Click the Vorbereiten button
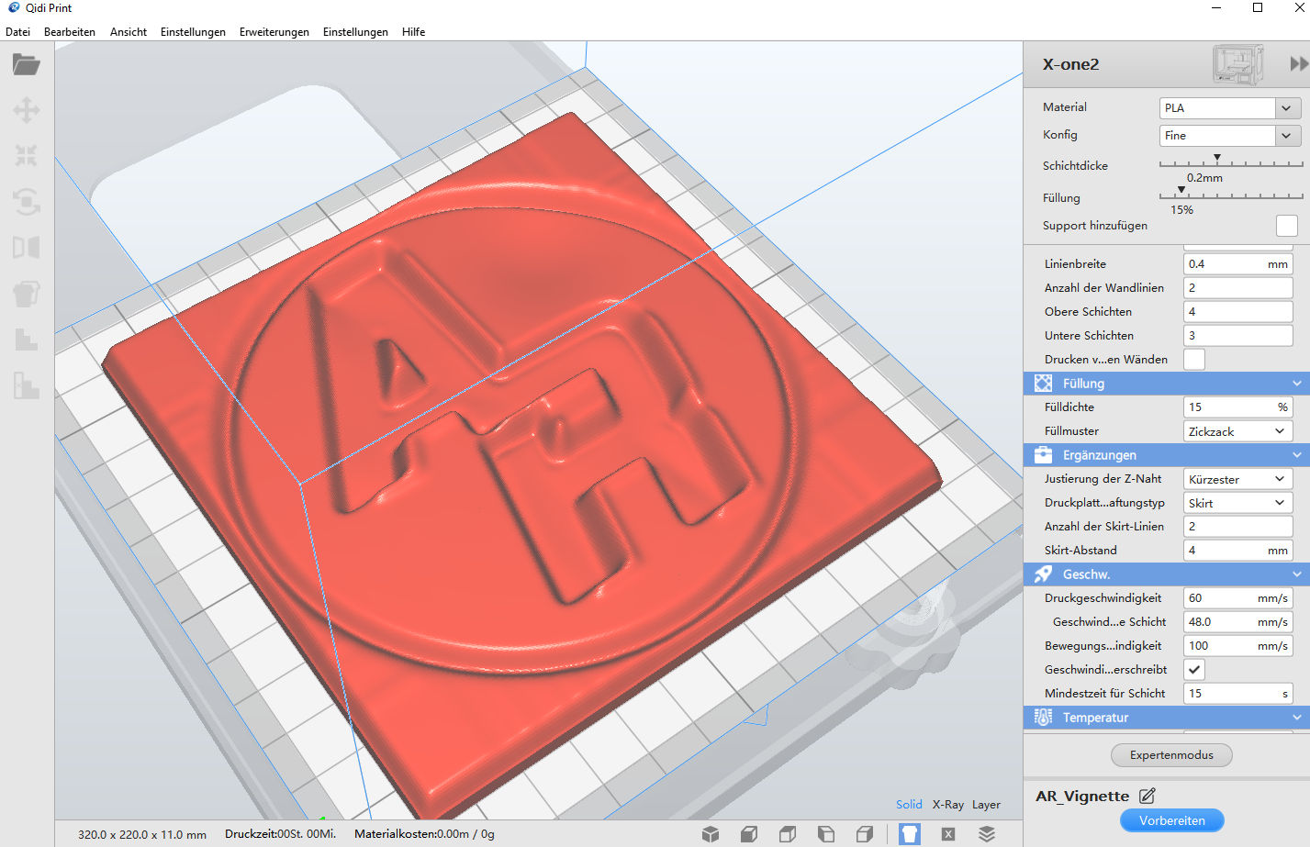Screen dimensions: 1310x847 coord(1171,820)
